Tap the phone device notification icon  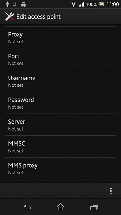pyautogui.click(x=14, y=4)
